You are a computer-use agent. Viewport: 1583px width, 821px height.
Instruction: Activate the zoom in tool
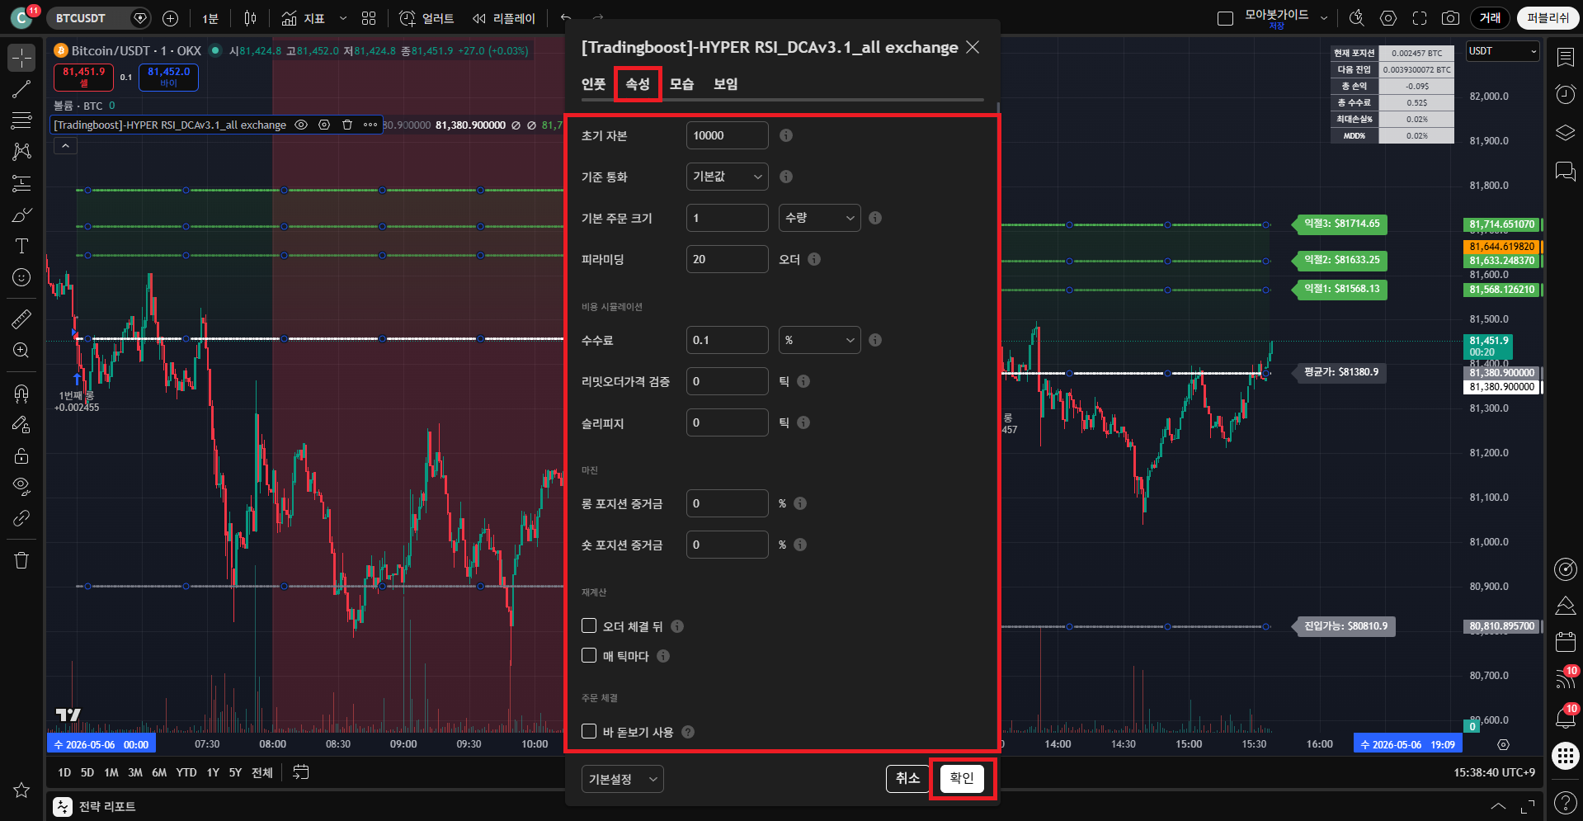[21, 350]
